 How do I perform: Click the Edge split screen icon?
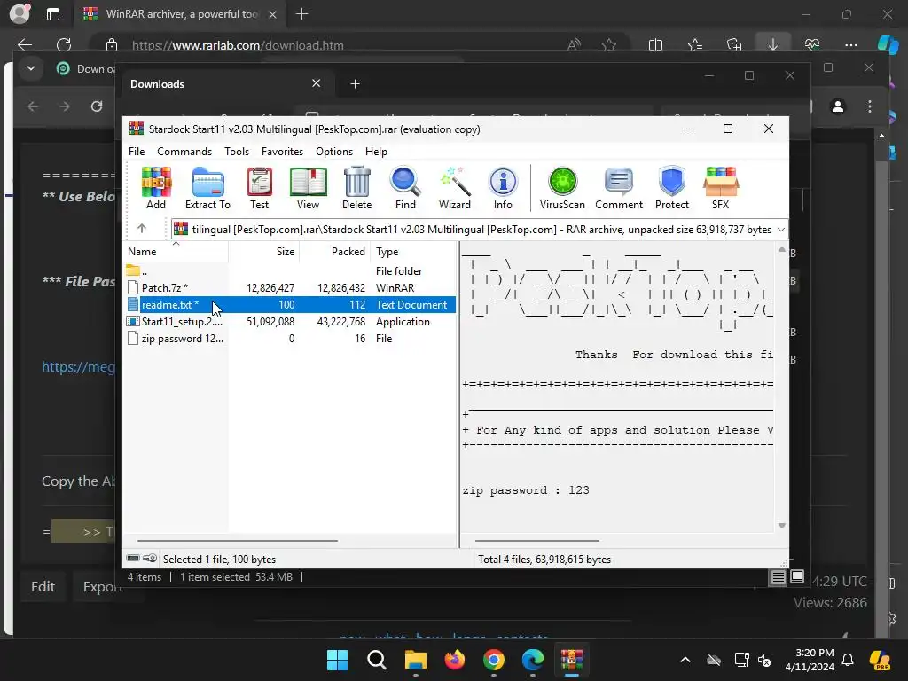click(655, 44)
